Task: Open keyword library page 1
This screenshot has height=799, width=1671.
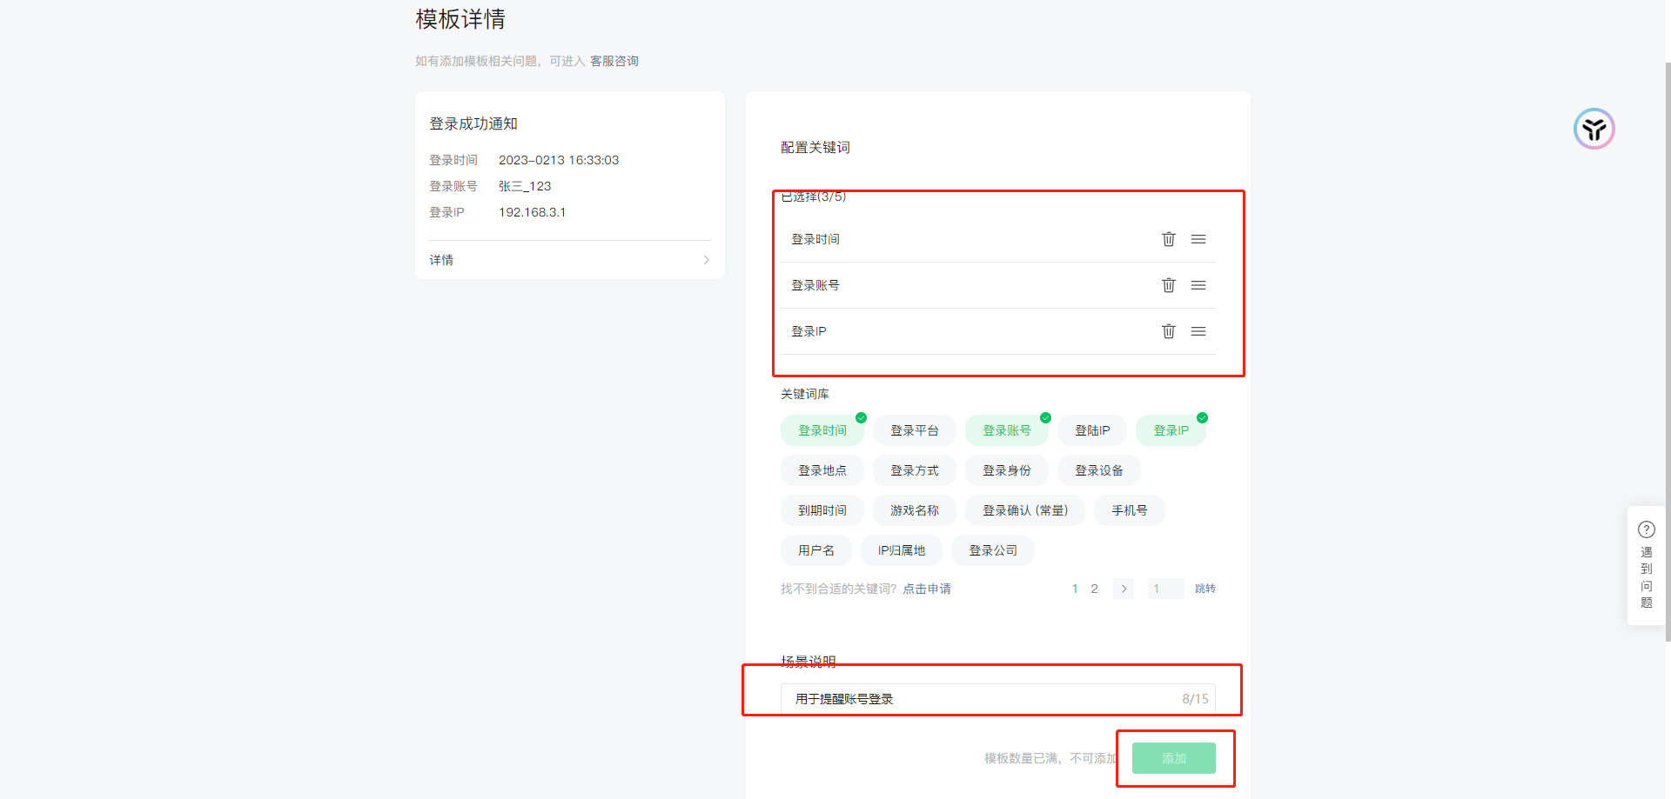Action: point(1075,589)
